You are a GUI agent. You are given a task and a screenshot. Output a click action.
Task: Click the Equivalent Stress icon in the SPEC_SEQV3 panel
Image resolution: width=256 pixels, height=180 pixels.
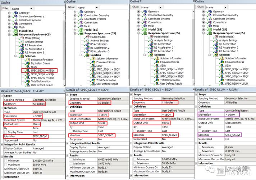[x=157, y=62]
